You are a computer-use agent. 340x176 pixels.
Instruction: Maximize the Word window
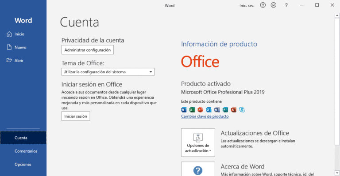click(x=317, y=5)
